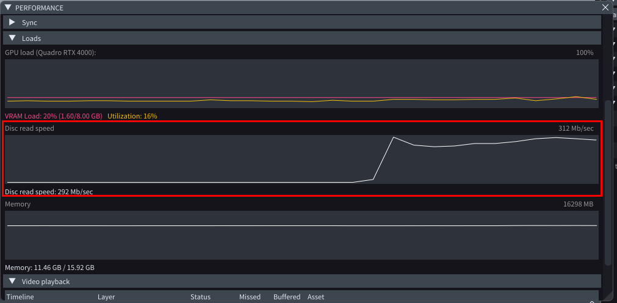Click the Memory usage graph

301,235
